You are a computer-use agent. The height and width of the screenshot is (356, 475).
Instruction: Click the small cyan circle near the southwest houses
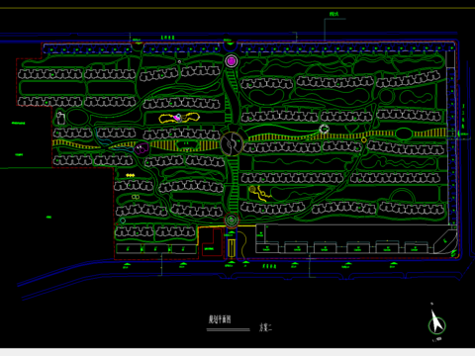point(123,221)
